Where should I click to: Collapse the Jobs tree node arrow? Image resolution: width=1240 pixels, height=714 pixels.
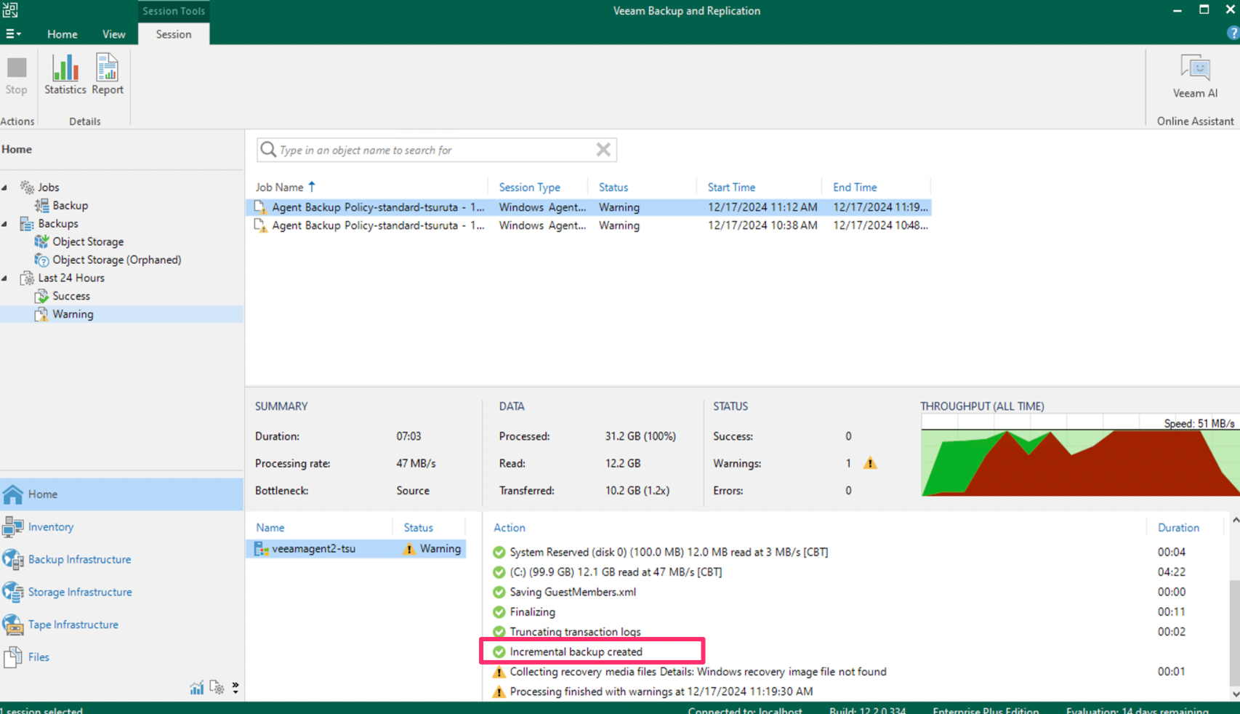(x=5, y=188)
